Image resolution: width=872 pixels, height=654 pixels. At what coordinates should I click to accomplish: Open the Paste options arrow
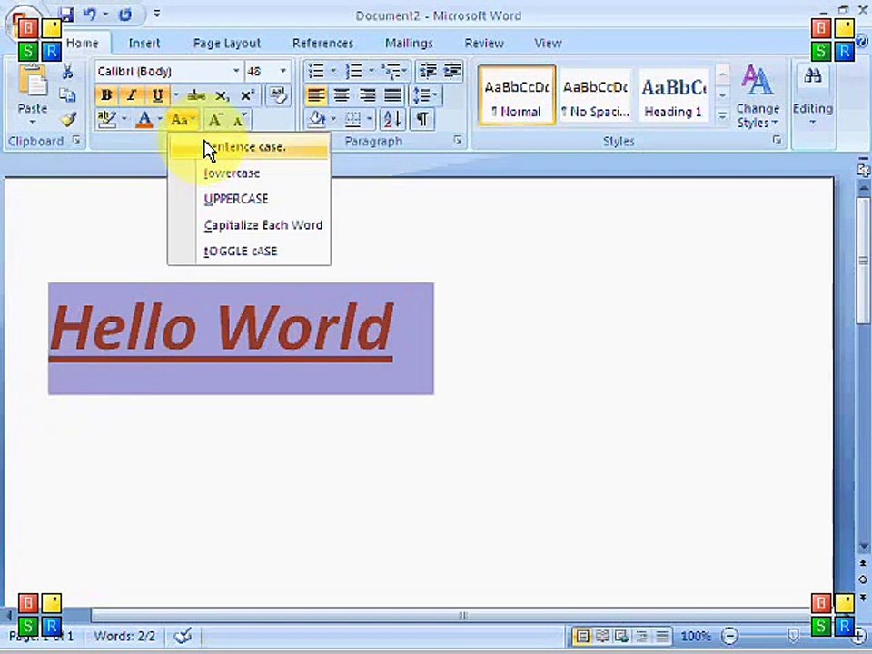tap(33, 122)
